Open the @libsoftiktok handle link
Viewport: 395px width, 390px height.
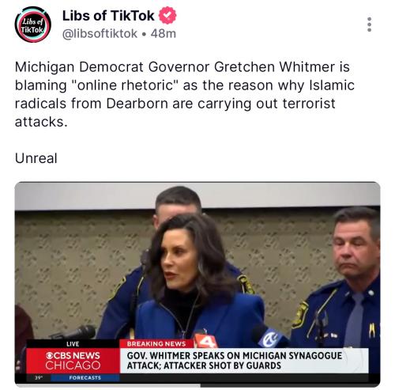[x=100, y=34]
